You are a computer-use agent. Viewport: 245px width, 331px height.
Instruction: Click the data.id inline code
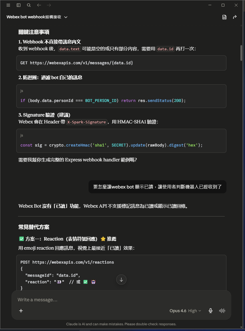point(165,49)
